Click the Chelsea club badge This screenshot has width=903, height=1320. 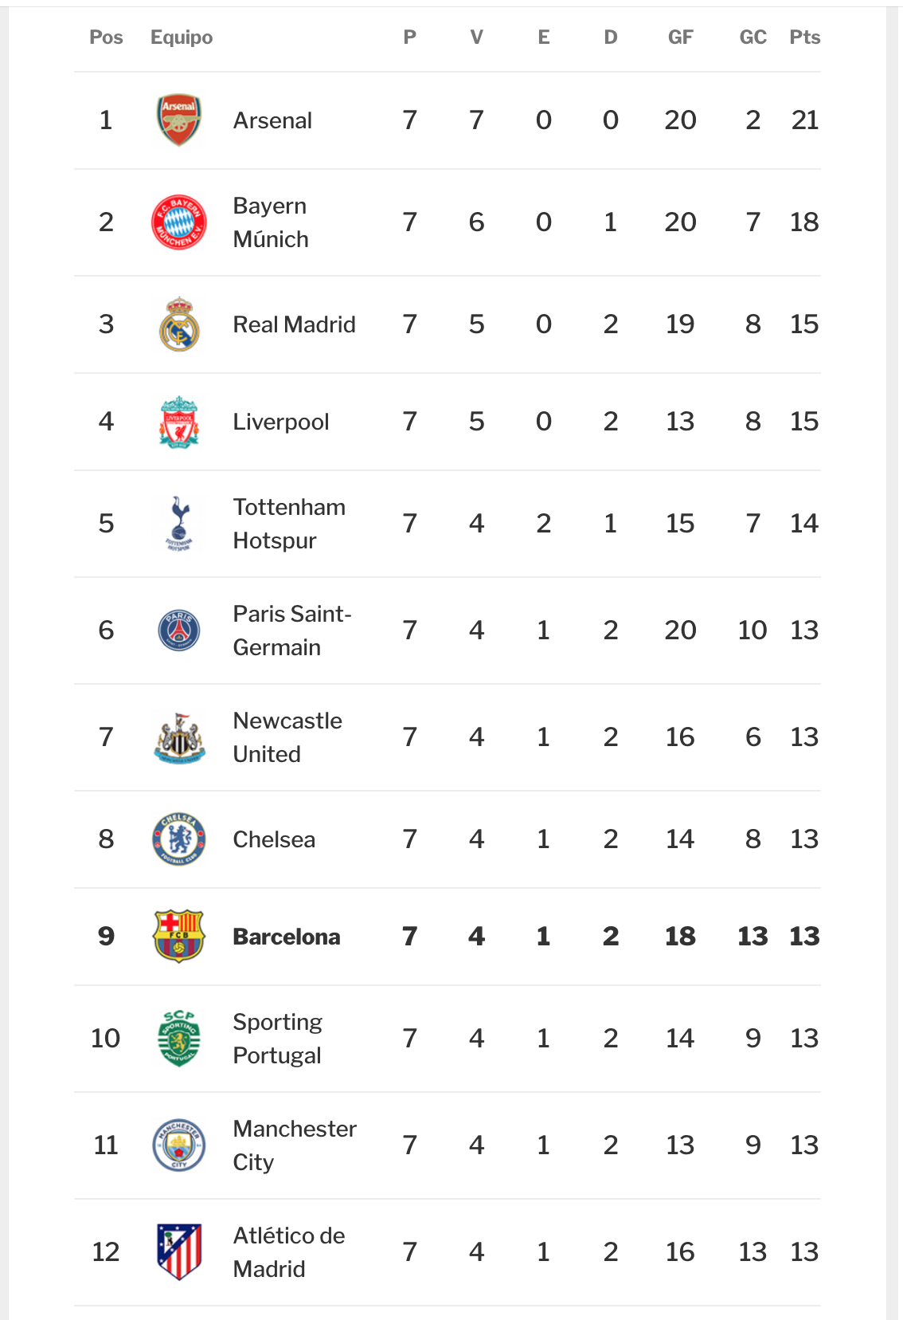pos(179,839)
